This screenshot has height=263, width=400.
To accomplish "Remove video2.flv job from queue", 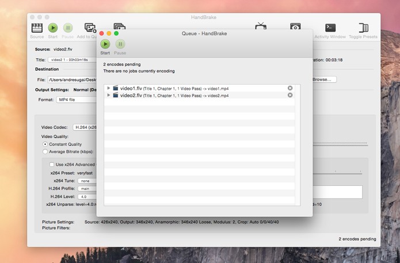I will coord(290,95).
